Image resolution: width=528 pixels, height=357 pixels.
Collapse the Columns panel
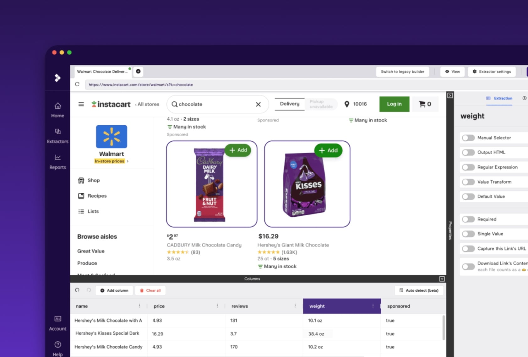pyautogui.click(x=442, y=279)
